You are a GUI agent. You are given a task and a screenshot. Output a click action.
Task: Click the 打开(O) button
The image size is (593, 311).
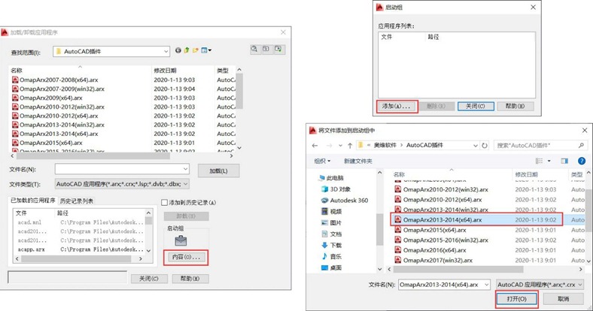point(516,299)
